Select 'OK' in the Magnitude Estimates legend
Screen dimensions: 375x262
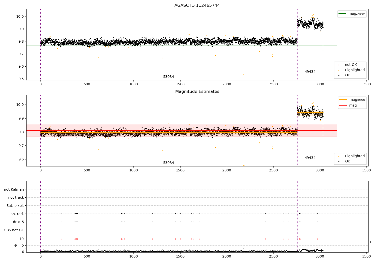click(x=347, y=161)
